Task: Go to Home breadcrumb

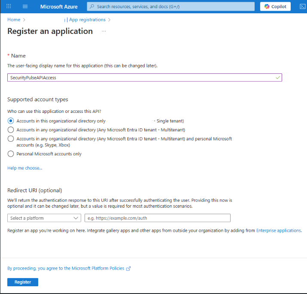Action: coord(14,20)
